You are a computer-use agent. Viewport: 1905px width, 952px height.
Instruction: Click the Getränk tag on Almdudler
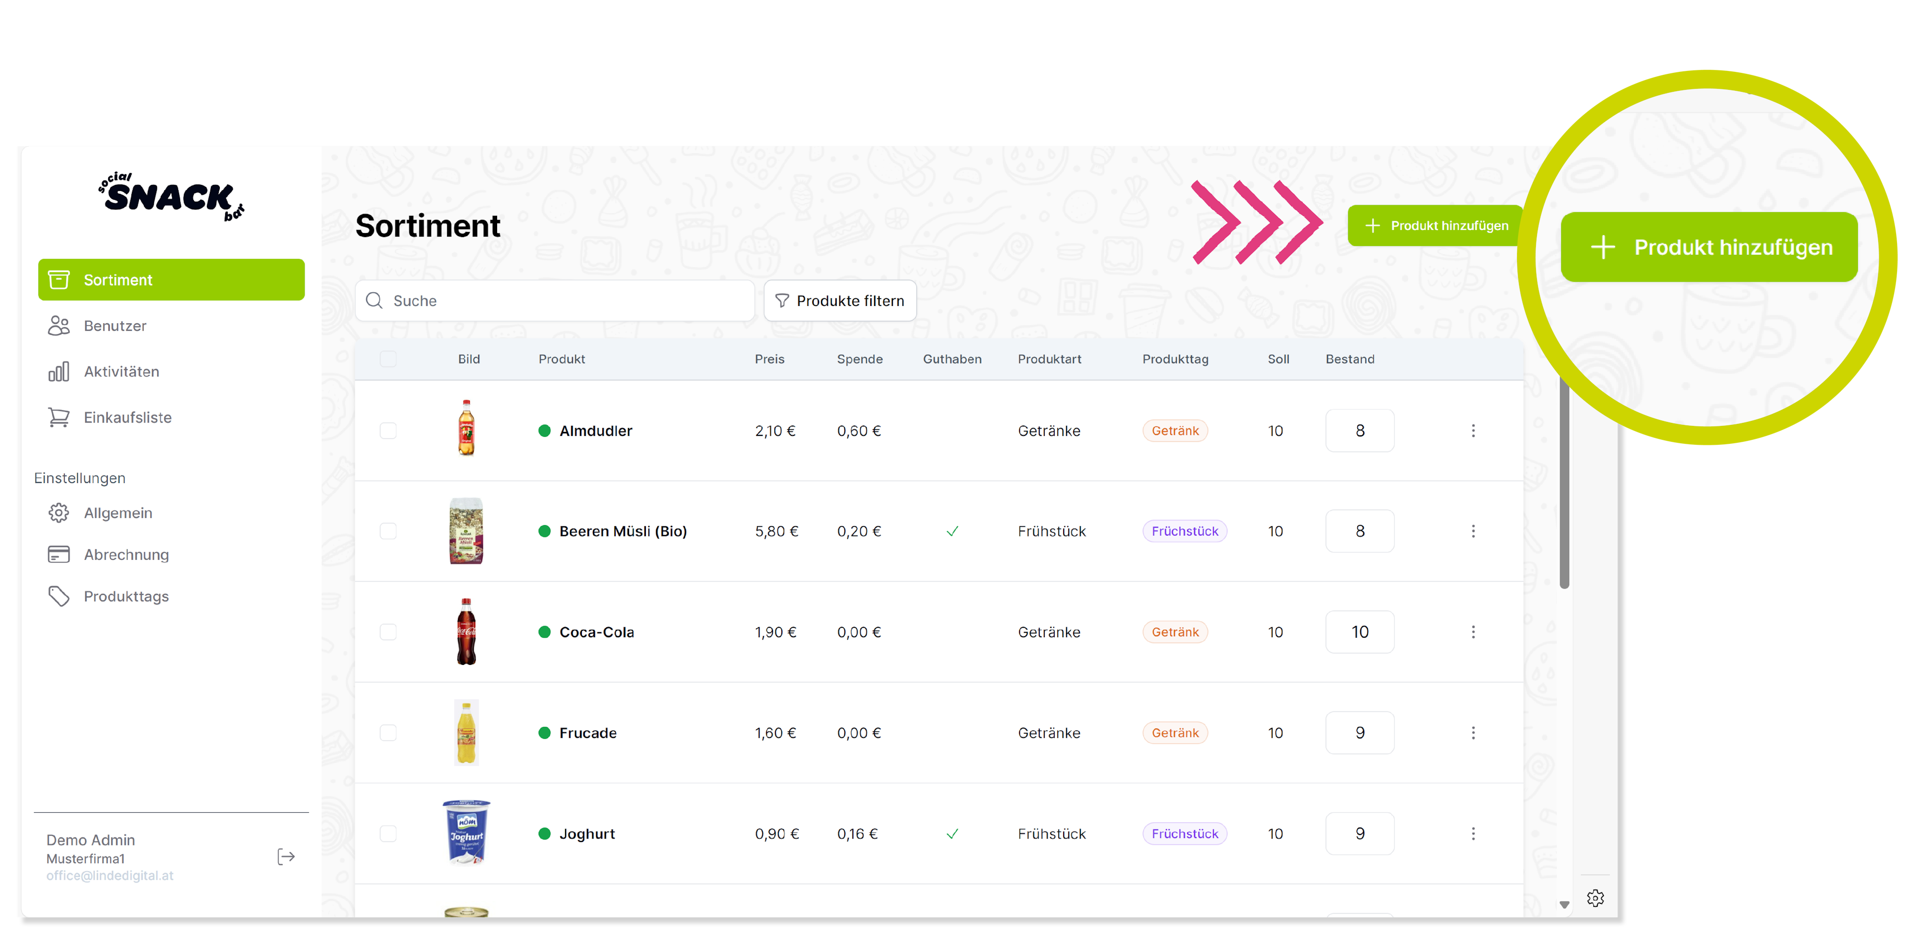[x=1174, y=430]
